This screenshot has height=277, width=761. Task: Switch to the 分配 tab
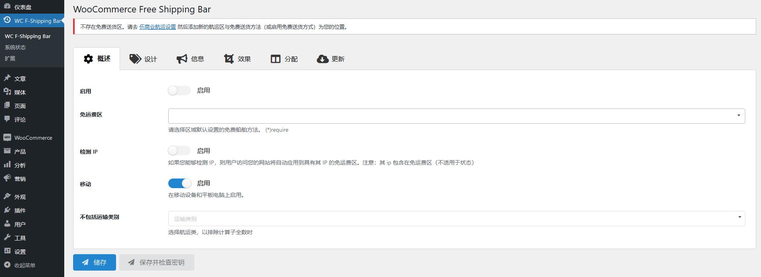[x=284, y=59]
